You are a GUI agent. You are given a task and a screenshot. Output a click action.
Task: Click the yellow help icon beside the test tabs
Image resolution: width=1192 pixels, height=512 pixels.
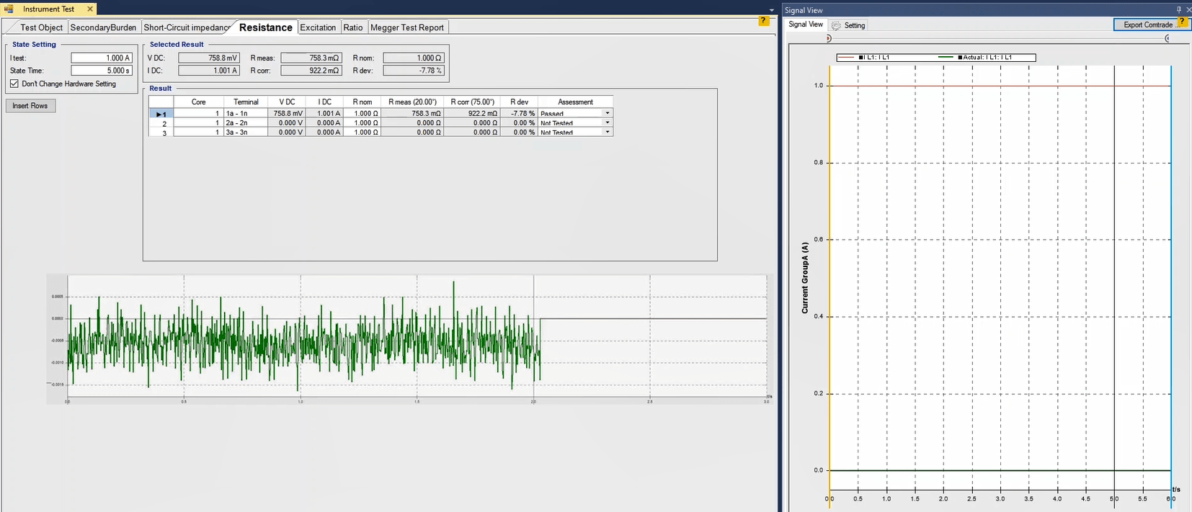coord(764,22)
